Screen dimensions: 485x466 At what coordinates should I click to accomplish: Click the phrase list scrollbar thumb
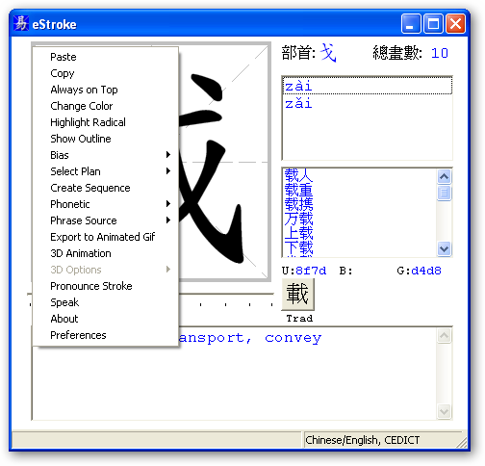point(444,193)
